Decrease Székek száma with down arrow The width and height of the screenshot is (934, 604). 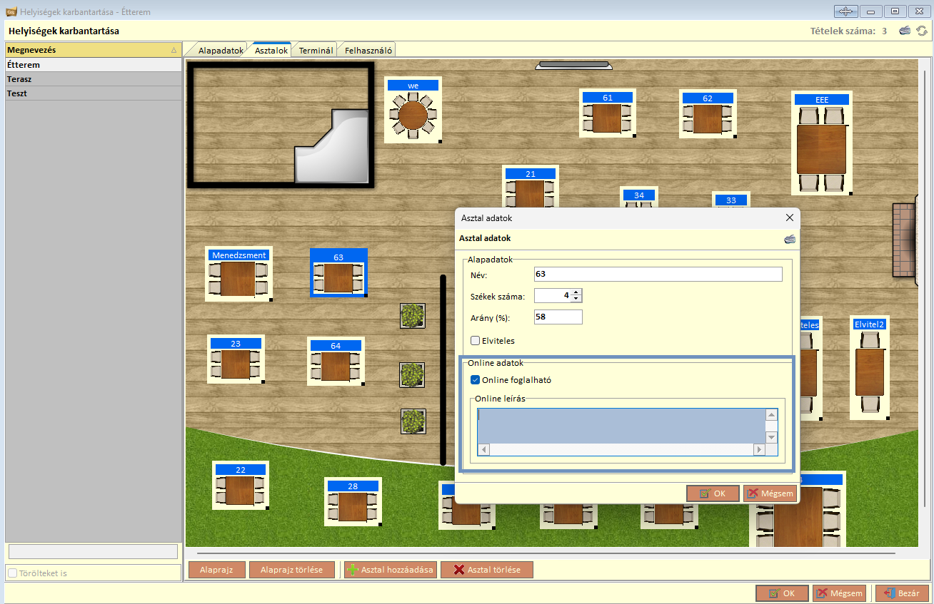(576, 299)
